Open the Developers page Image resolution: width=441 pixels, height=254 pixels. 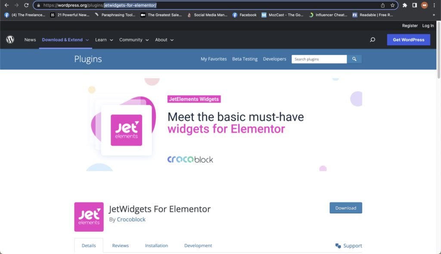click(274, 59)
